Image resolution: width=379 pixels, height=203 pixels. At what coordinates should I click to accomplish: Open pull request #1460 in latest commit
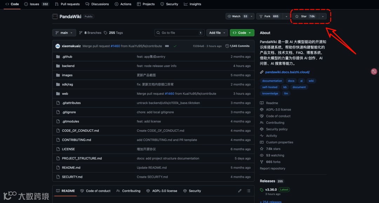pyautogui.click(x=115, y=46)
